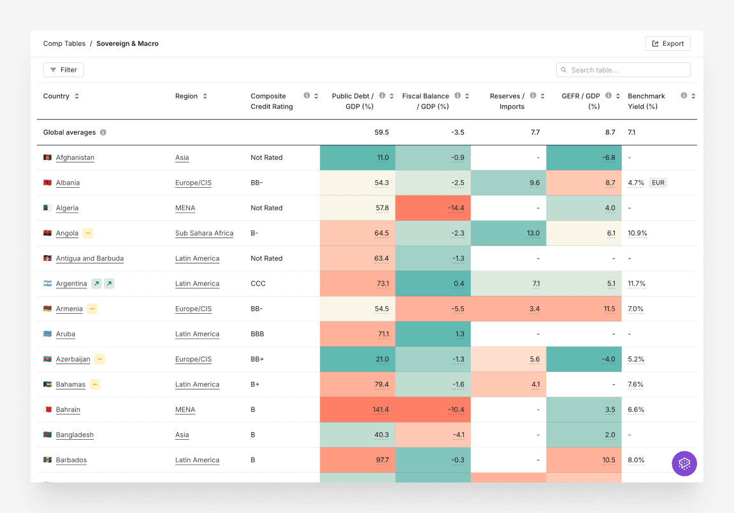The width and height of the screenshot is (734, 513).
Task: Go to Comp Tables breadcrumb
Action: coord(64,44)
